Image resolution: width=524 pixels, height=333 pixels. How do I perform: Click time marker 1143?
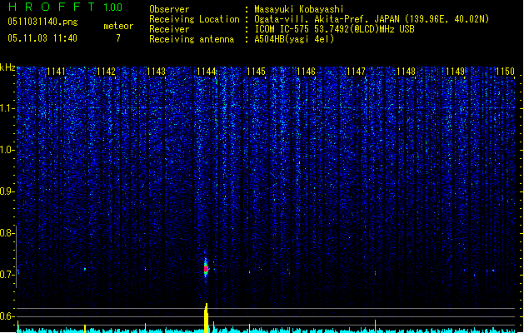click(156, 72)
